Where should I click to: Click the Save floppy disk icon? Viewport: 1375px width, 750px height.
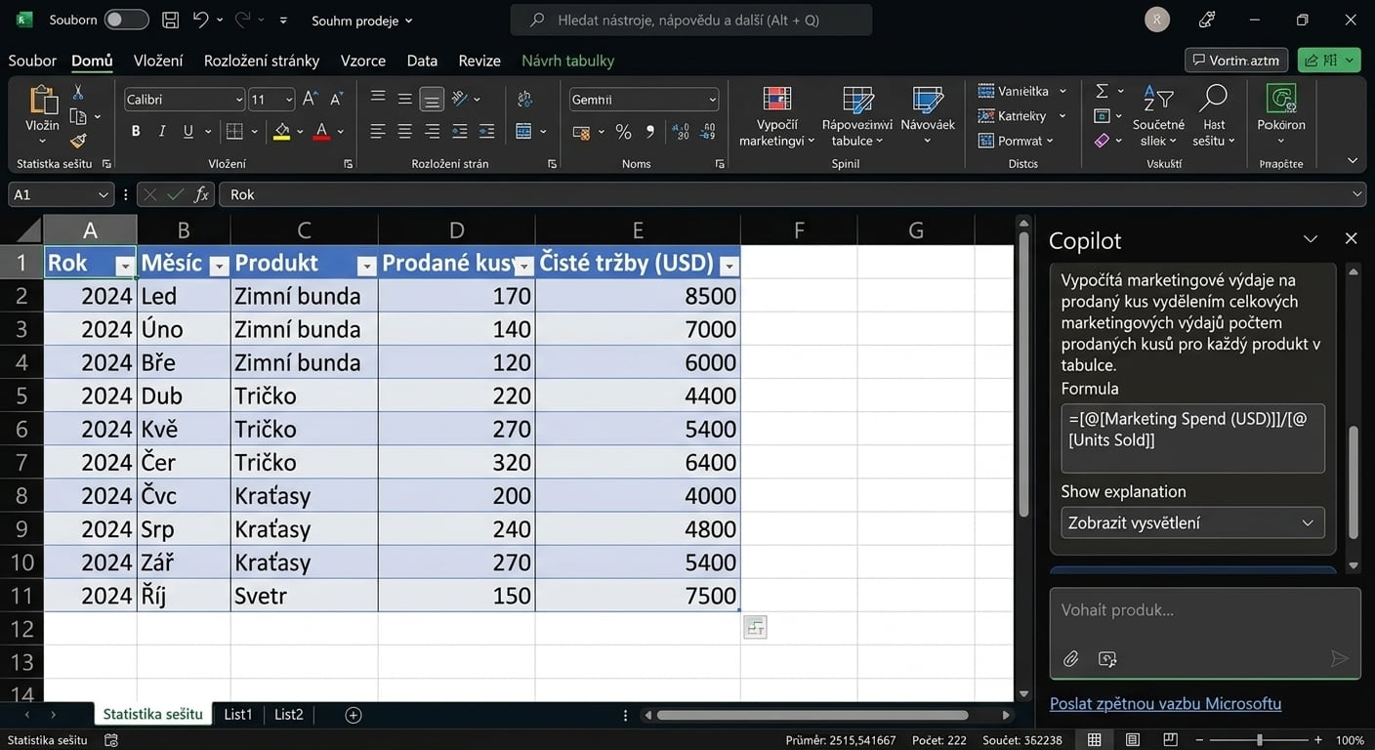pyautogui.click(x=171, y=20)
